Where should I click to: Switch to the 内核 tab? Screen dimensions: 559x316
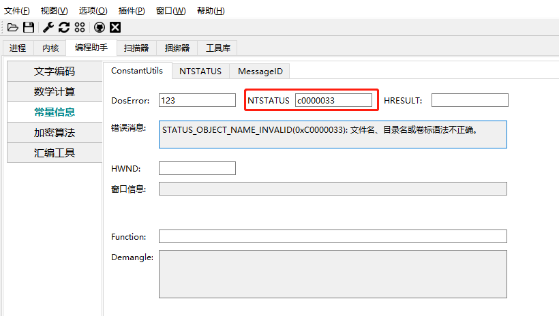point(50,48)
